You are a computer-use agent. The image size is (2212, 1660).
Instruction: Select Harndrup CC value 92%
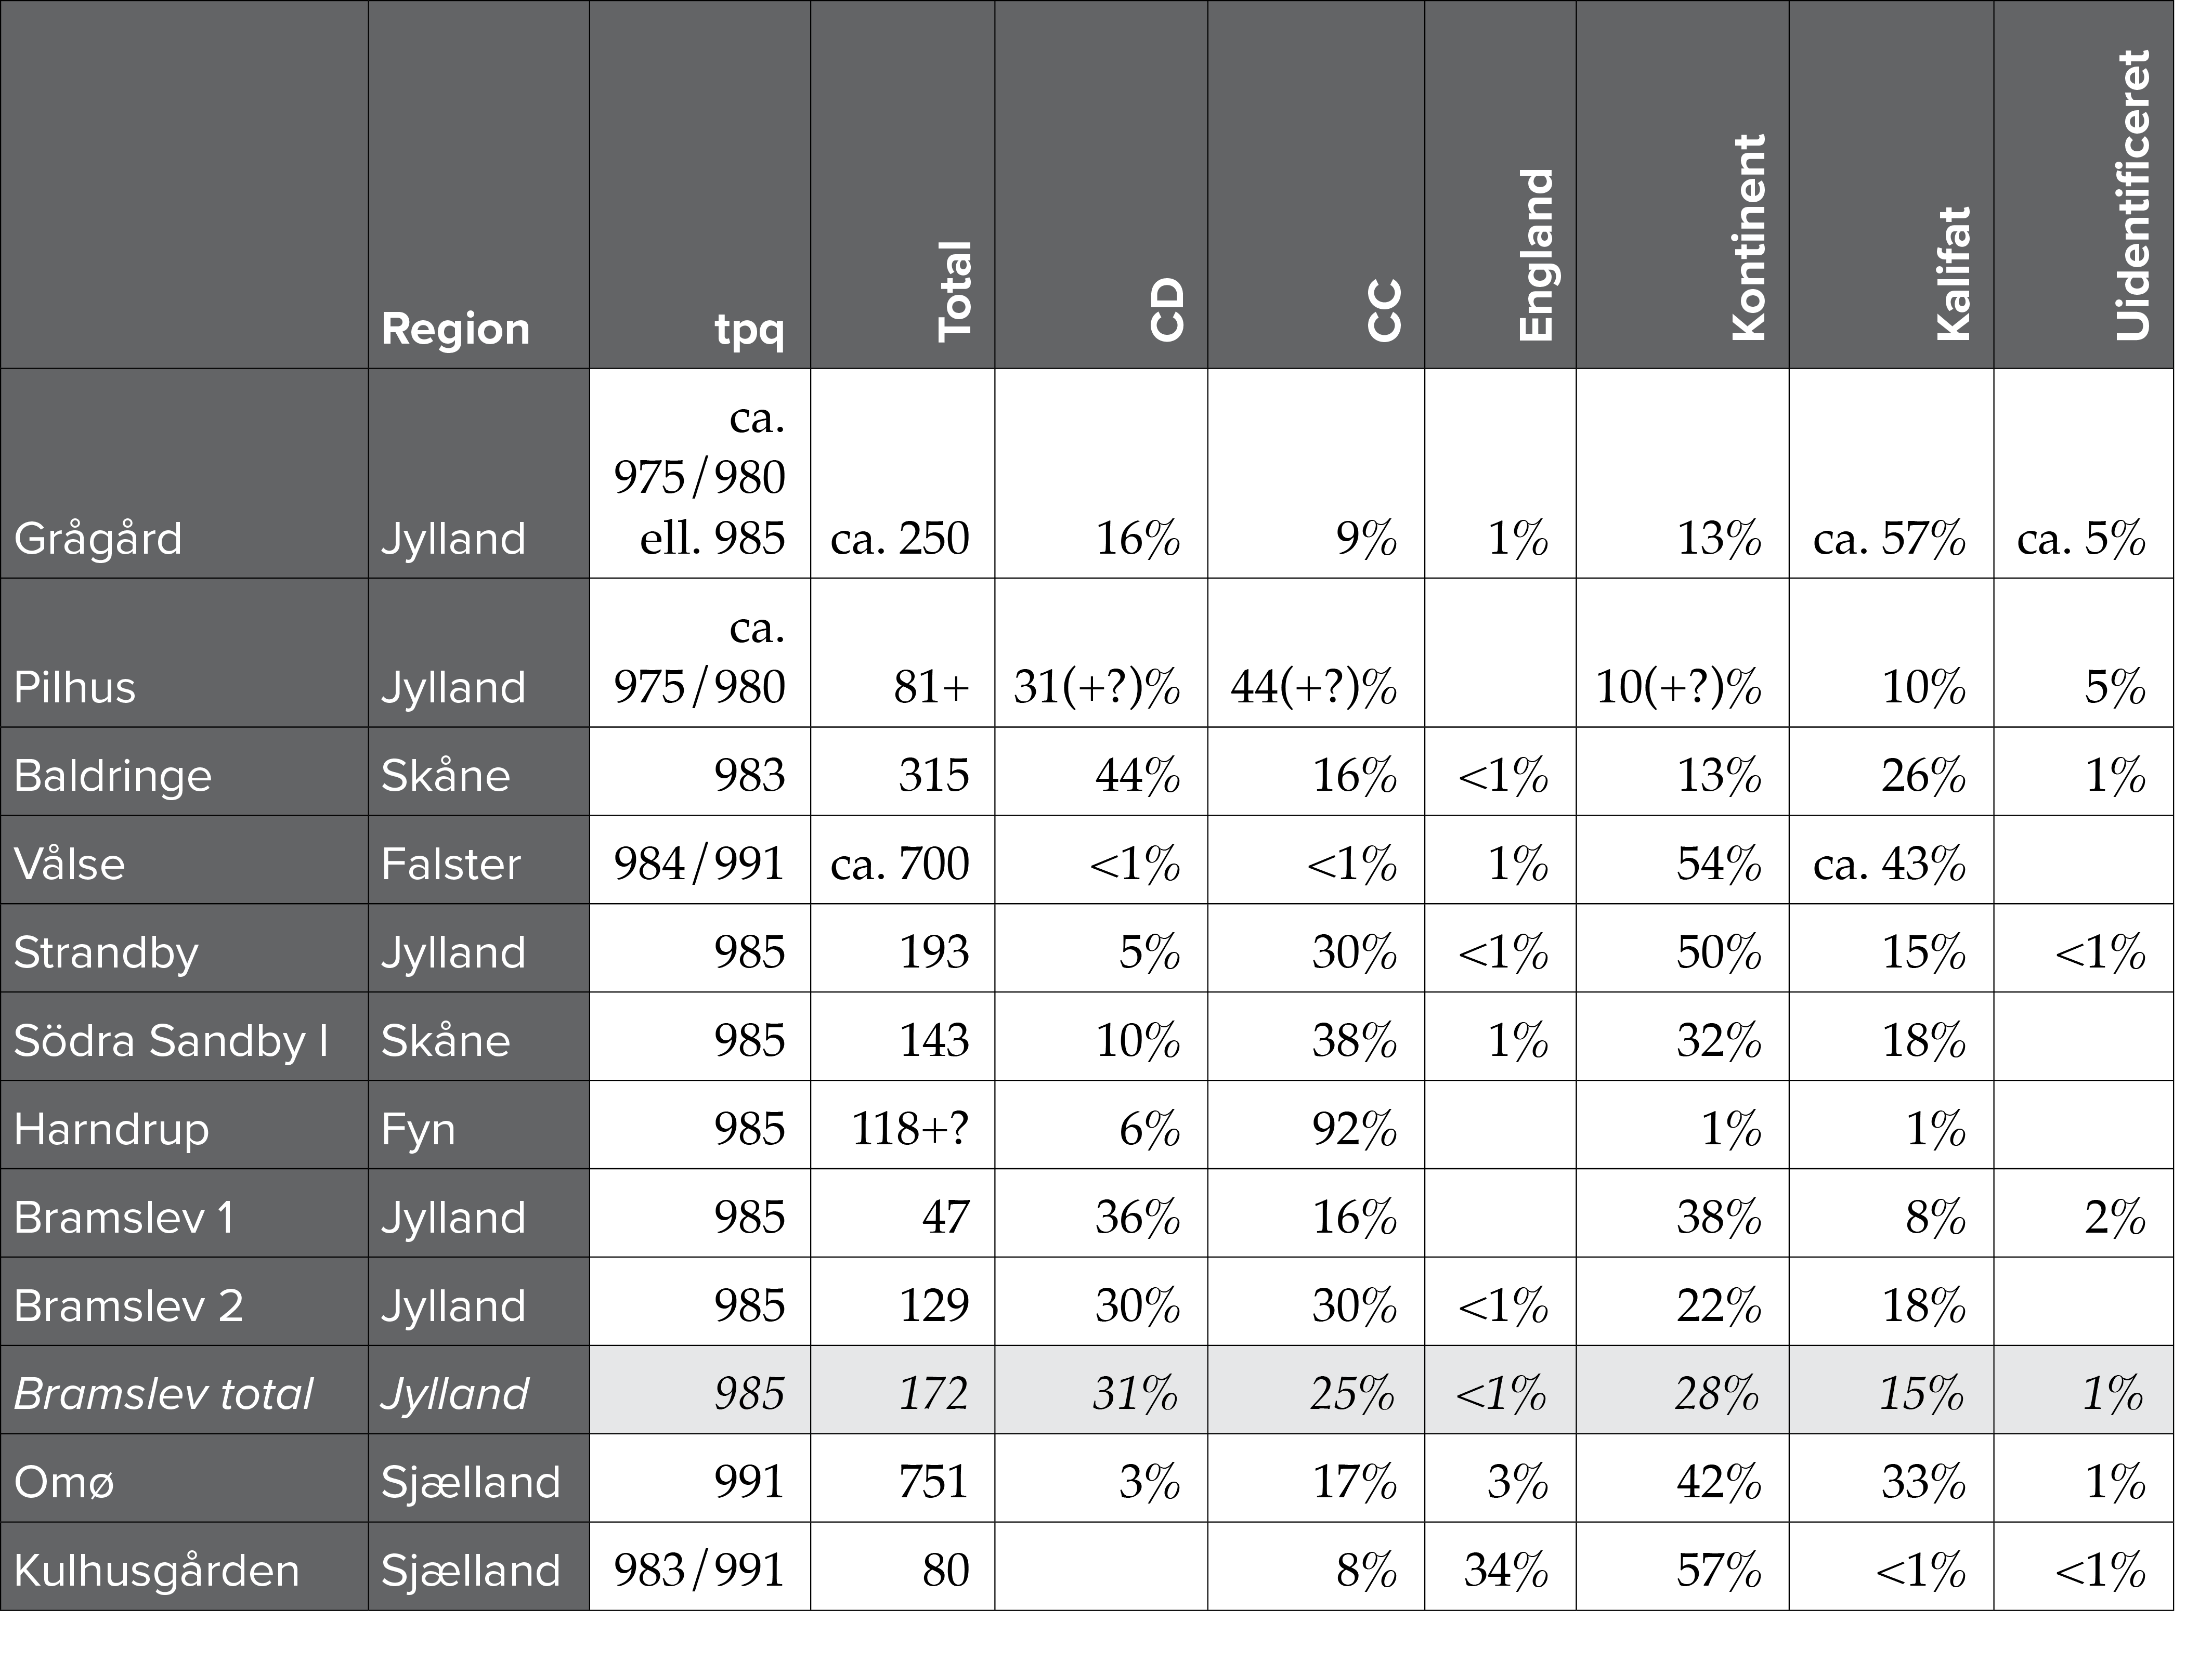pyautogui.click(x=1355, y=1129)
